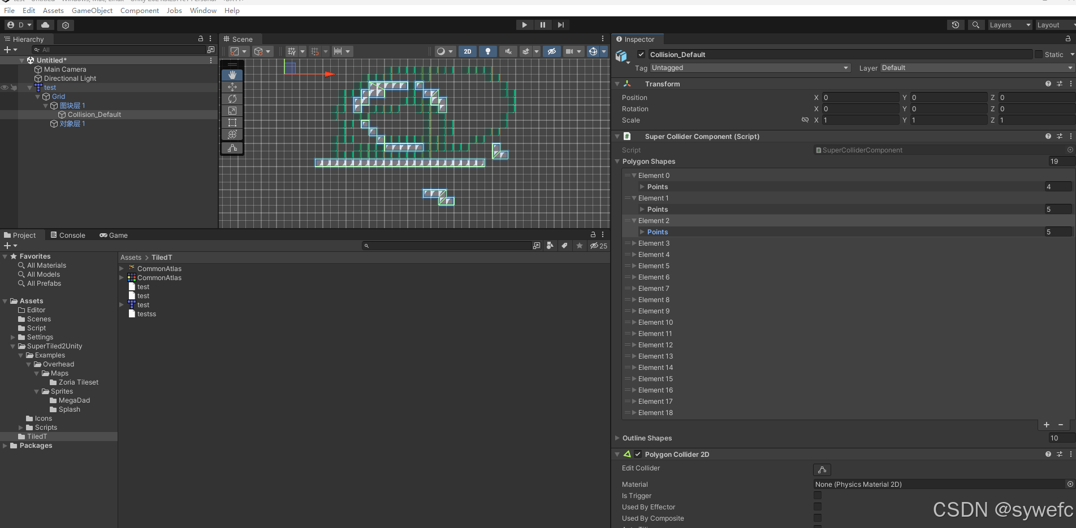Image resolution: width=1076 pixels, height=528 pixels.
Task: Open the Component menu
Action: (140, 10)
